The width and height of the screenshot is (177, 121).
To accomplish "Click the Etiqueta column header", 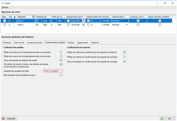I will (26, 17).
